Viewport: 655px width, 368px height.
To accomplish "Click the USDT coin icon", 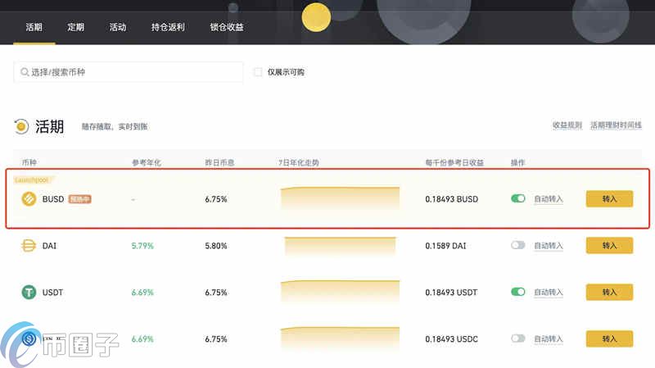I will (29, 292).
